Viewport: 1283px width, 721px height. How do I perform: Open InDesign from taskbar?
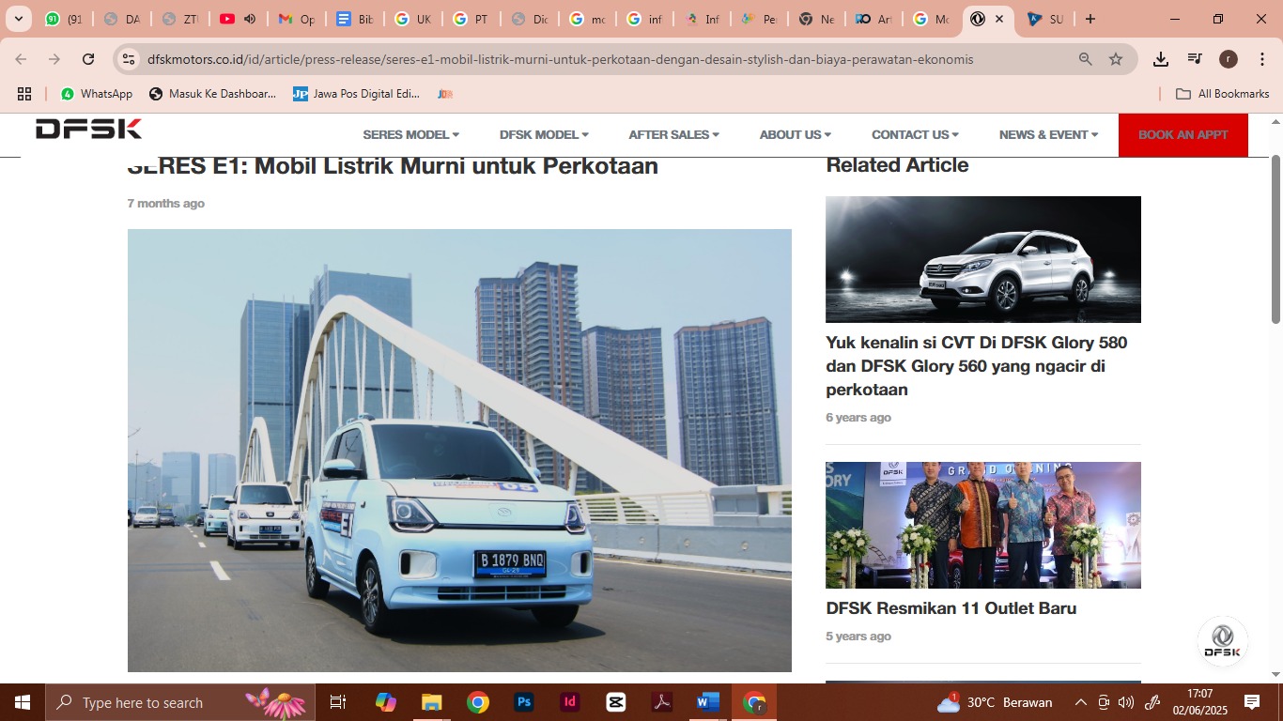(570, 702)
